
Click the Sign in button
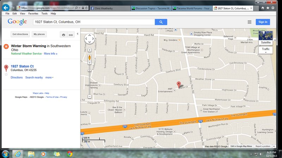pos(263,22)
